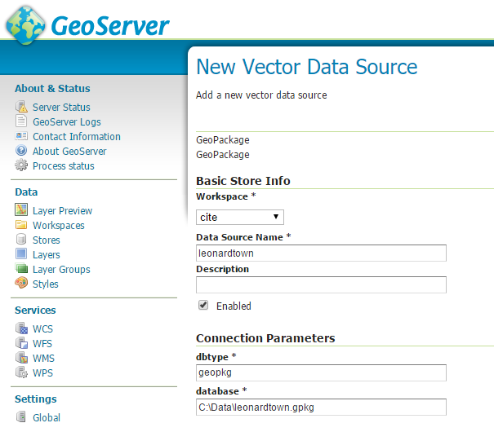The width and height of the screenshot is (494, 423).
Task: Go to the Layers page link
Action: 47,255
